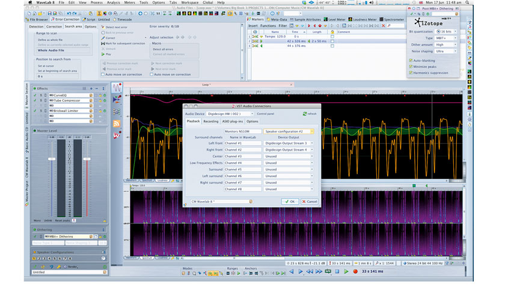511x304 pixels.
Task: Click the refresh icon in VST Audio Connections
Action: click(x=305, y=114)
